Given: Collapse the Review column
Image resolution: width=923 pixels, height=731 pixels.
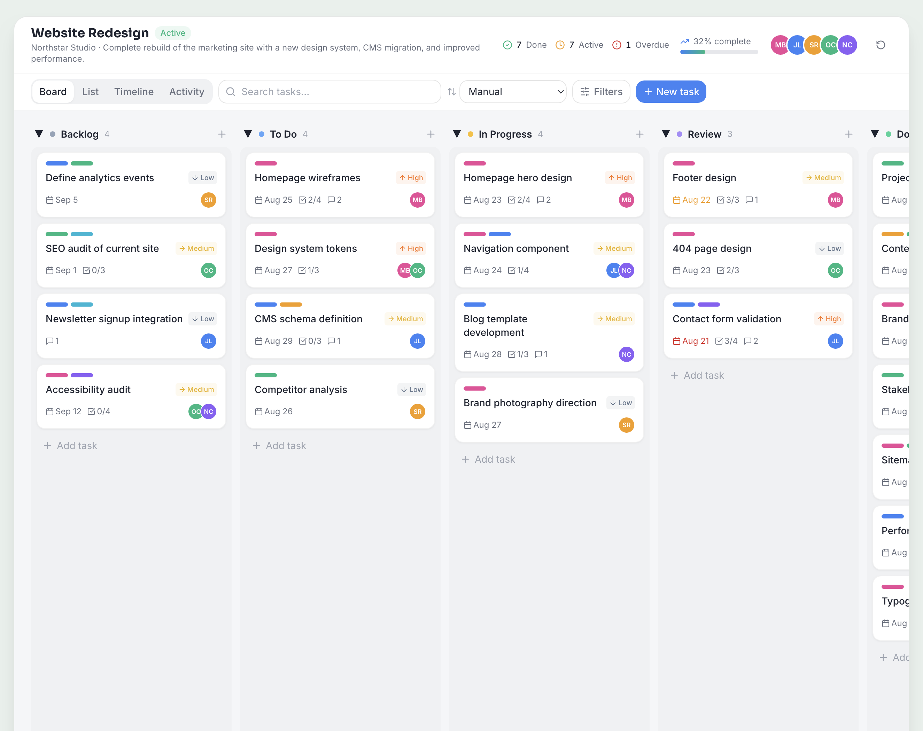Looking at the screenshot, I should (x=666, y=134).
